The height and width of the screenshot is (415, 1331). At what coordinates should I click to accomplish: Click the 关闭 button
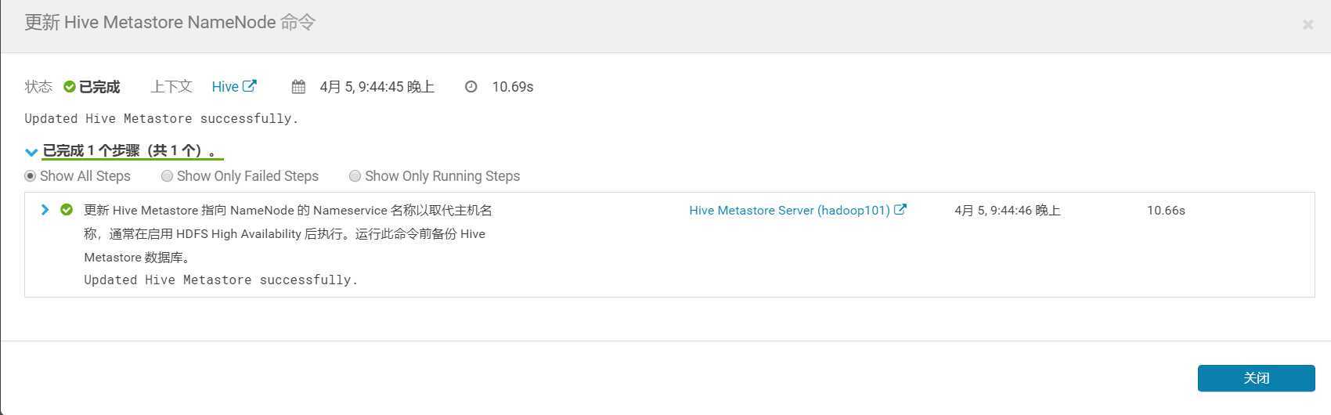point(1256,378)
